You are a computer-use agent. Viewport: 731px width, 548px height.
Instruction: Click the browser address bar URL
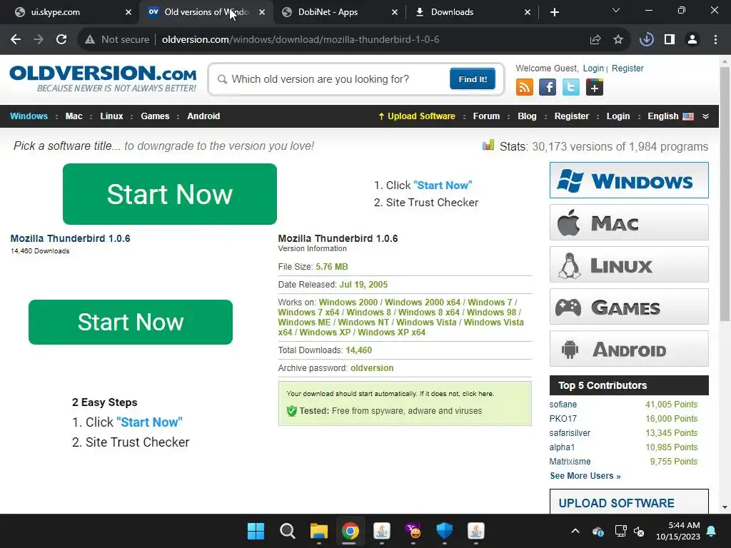[301, 40]
